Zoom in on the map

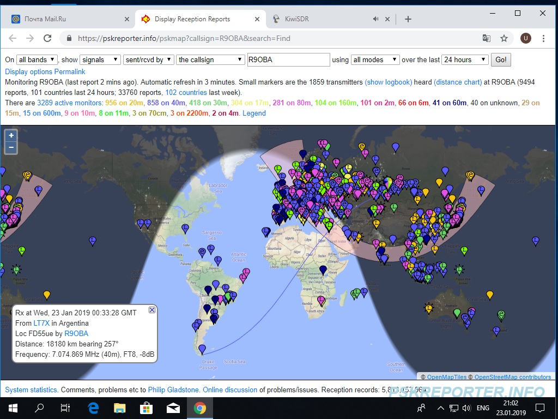click(11, 136)
